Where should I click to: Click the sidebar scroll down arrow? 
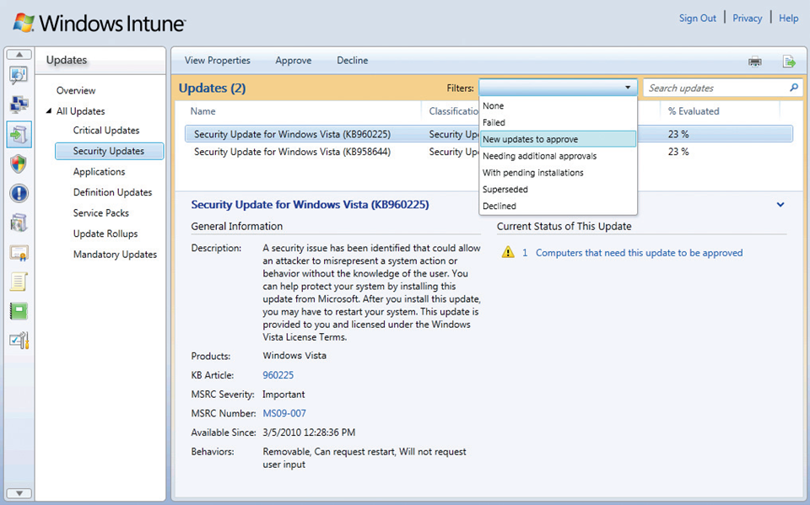click(x=19, y=493)
